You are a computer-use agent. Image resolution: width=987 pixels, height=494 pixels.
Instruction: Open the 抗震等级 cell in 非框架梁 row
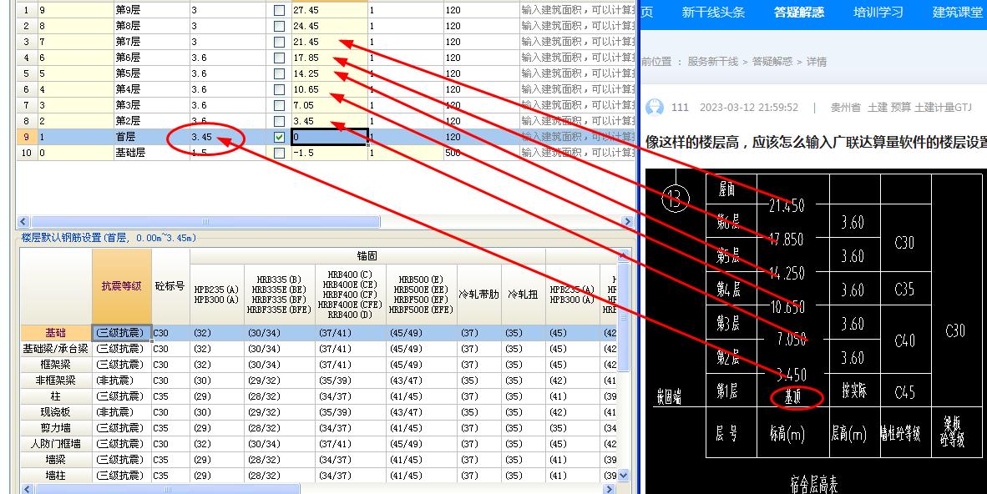tap(121, 381)
